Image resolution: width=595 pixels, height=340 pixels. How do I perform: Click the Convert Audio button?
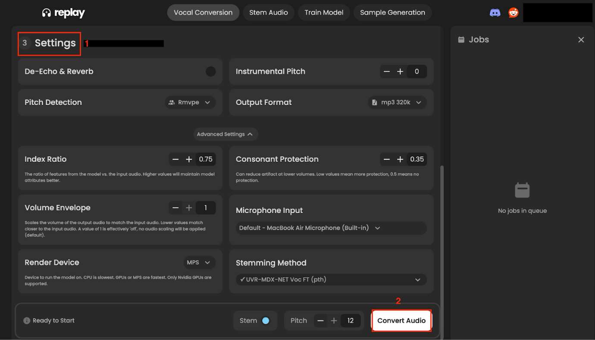pos(401,321)
